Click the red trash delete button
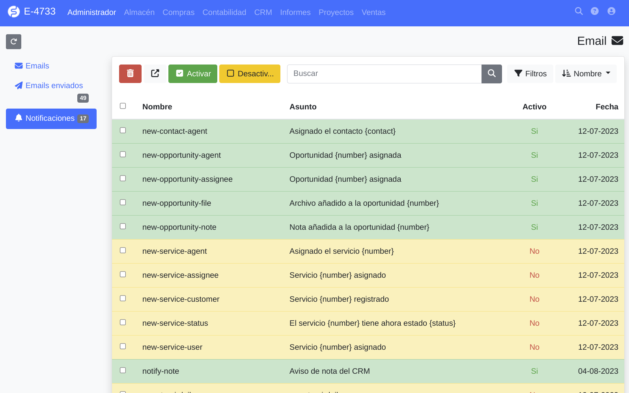 coord(130,74)
